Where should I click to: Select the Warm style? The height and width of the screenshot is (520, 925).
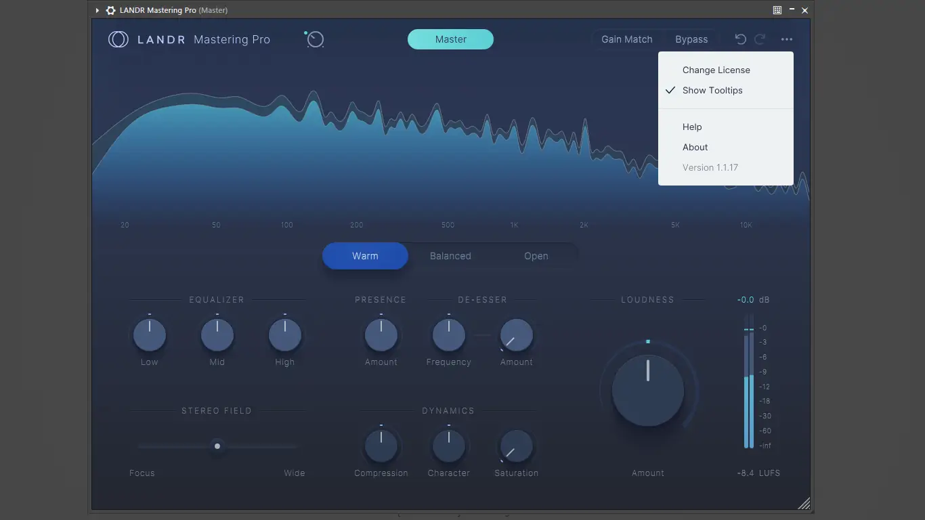pos(365,256)
